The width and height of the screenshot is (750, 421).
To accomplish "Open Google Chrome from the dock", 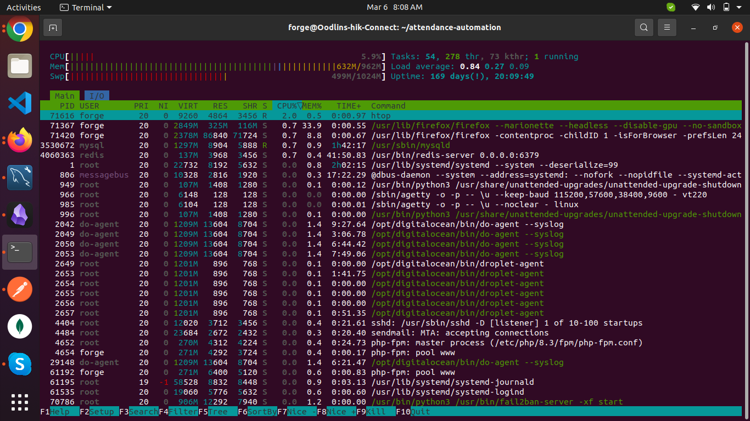I will coord(20,29).
